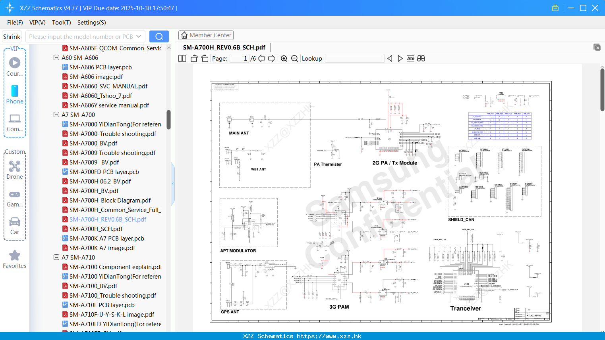Image resolution: width=605 pixels, height=340 pixels.
Task: Zoom in on the schematic
Action: point(284,59)
